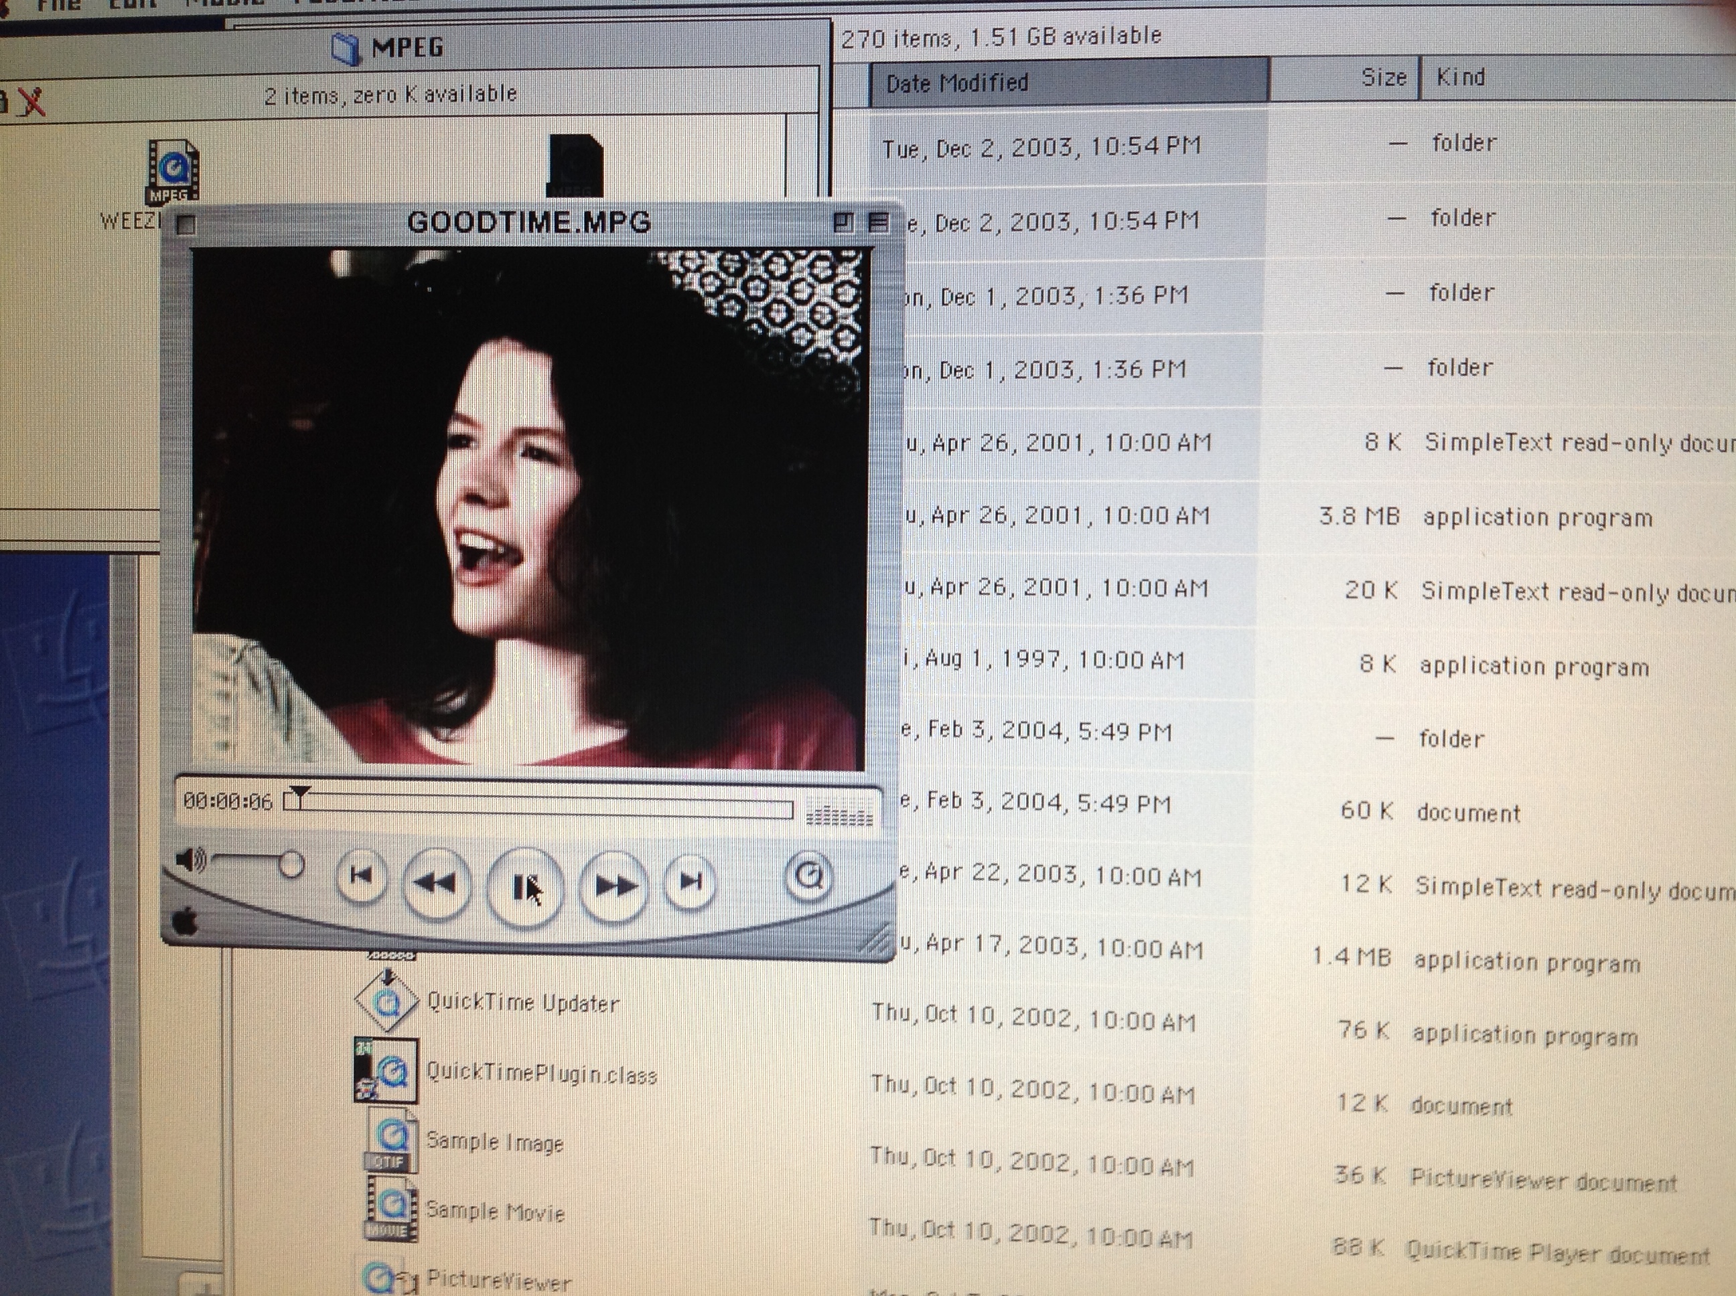Mute audio using the speaker icon
Image resolution: width=1736 pixels, height=1296 pixels.
pos(189,860)
